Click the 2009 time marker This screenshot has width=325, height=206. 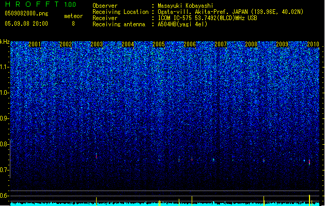point(282,44)
